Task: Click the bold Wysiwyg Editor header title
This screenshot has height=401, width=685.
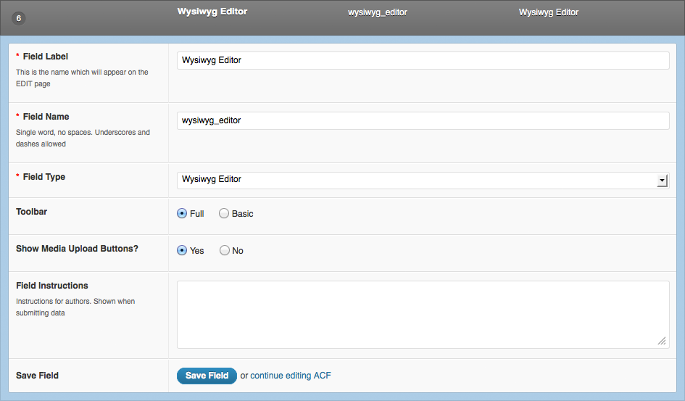Action: (212, 12)
